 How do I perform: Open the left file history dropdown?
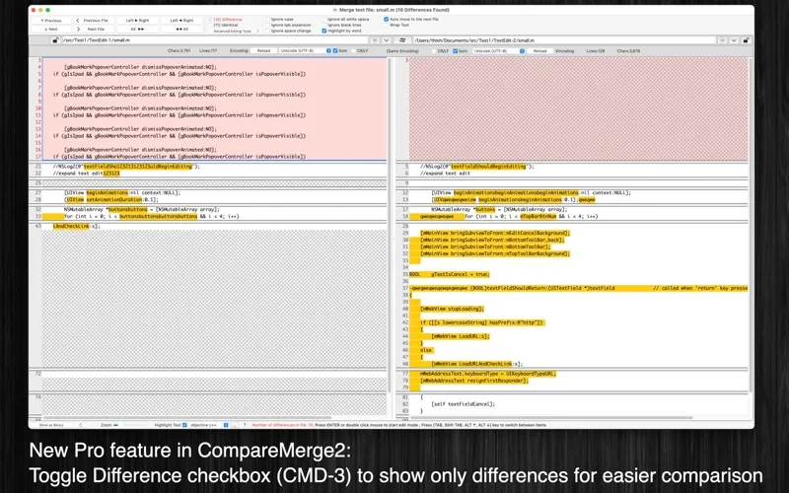point(387,40)
